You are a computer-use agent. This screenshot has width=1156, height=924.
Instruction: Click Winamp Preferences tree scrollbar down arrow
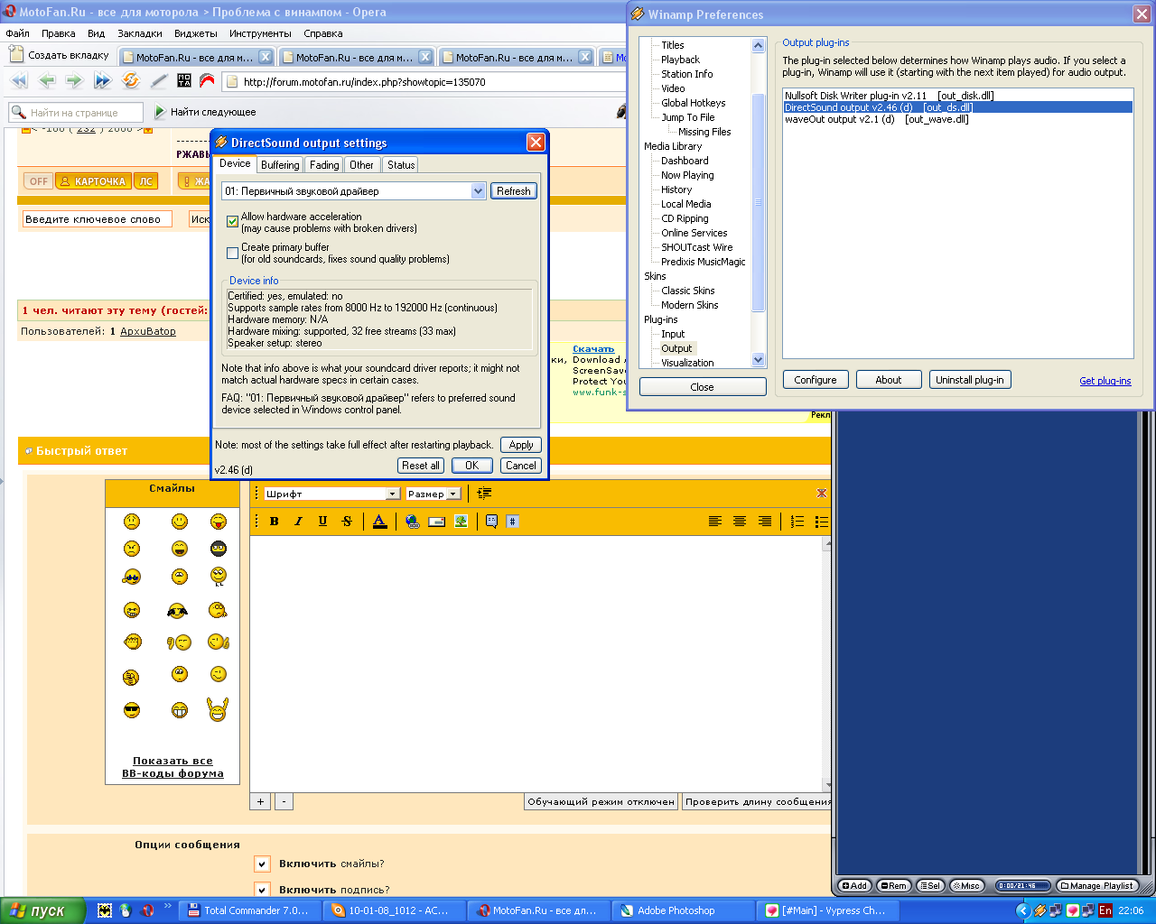pyautogui.click(x=758, y=360)
